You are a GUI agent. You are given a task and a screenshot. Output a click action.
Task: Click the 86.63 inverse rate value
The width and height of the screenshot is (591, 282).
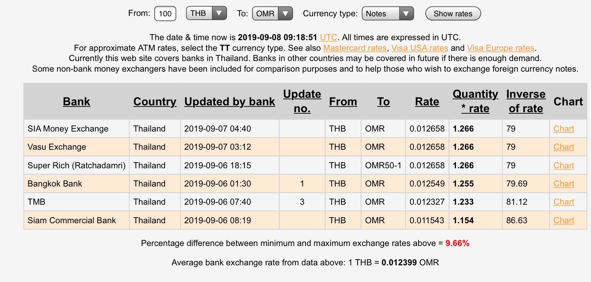517,220
